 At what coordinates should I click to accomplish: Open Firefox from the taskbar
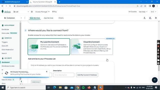click(89, 87)
